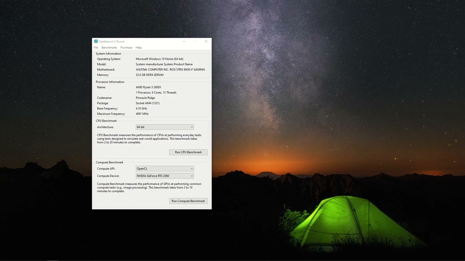Open the File menu

click(x=96, y=47)
